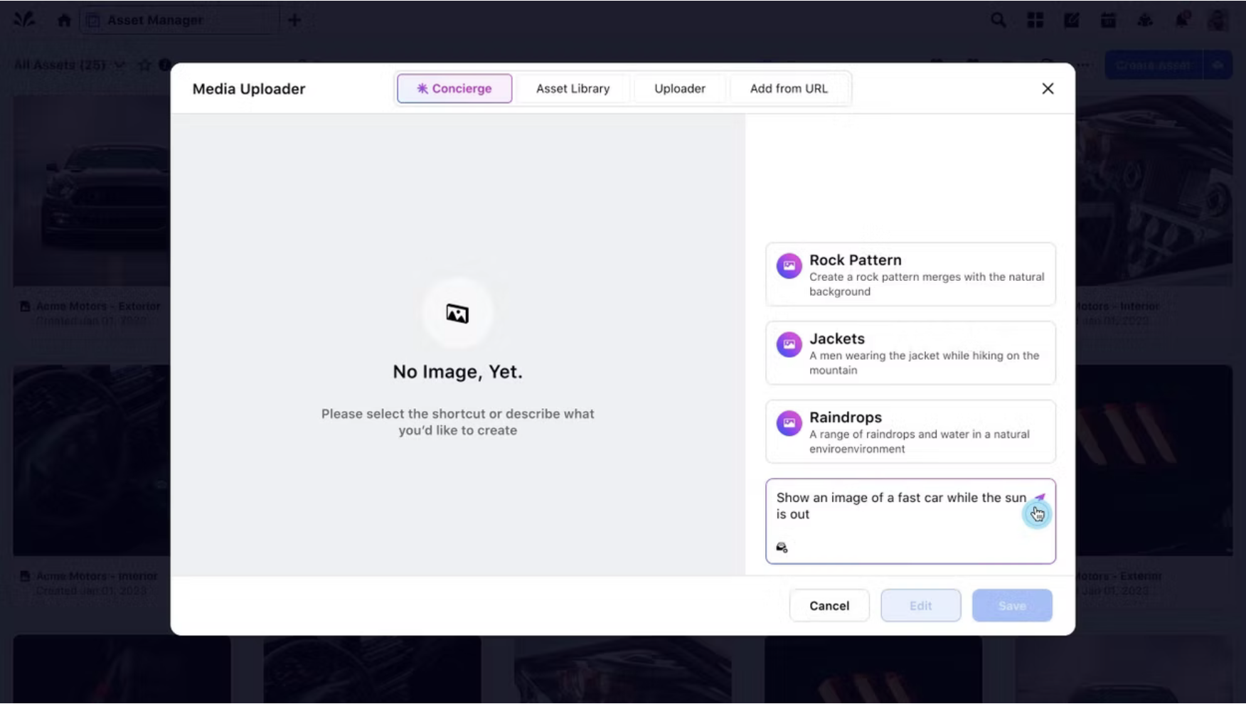1246x704 pixels.
Task: Click 'Media Uploader' dialog title
Action: coord(249,89)
